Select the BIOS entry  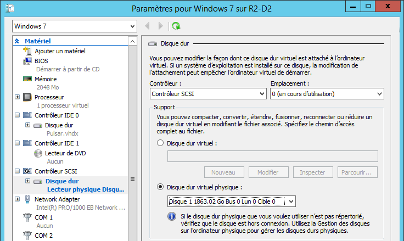[x=41, y=61]
